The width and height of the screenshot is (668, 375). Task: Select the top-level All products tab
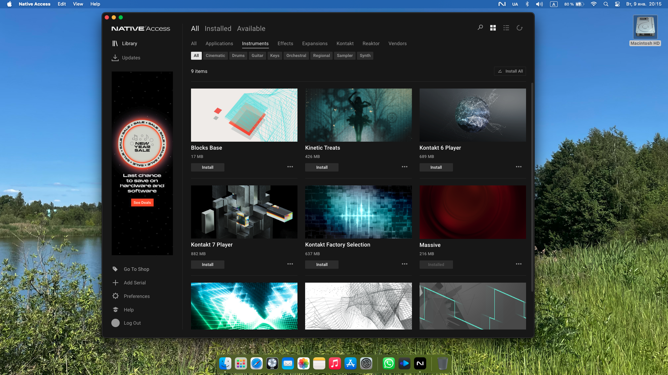coord(195,28)
